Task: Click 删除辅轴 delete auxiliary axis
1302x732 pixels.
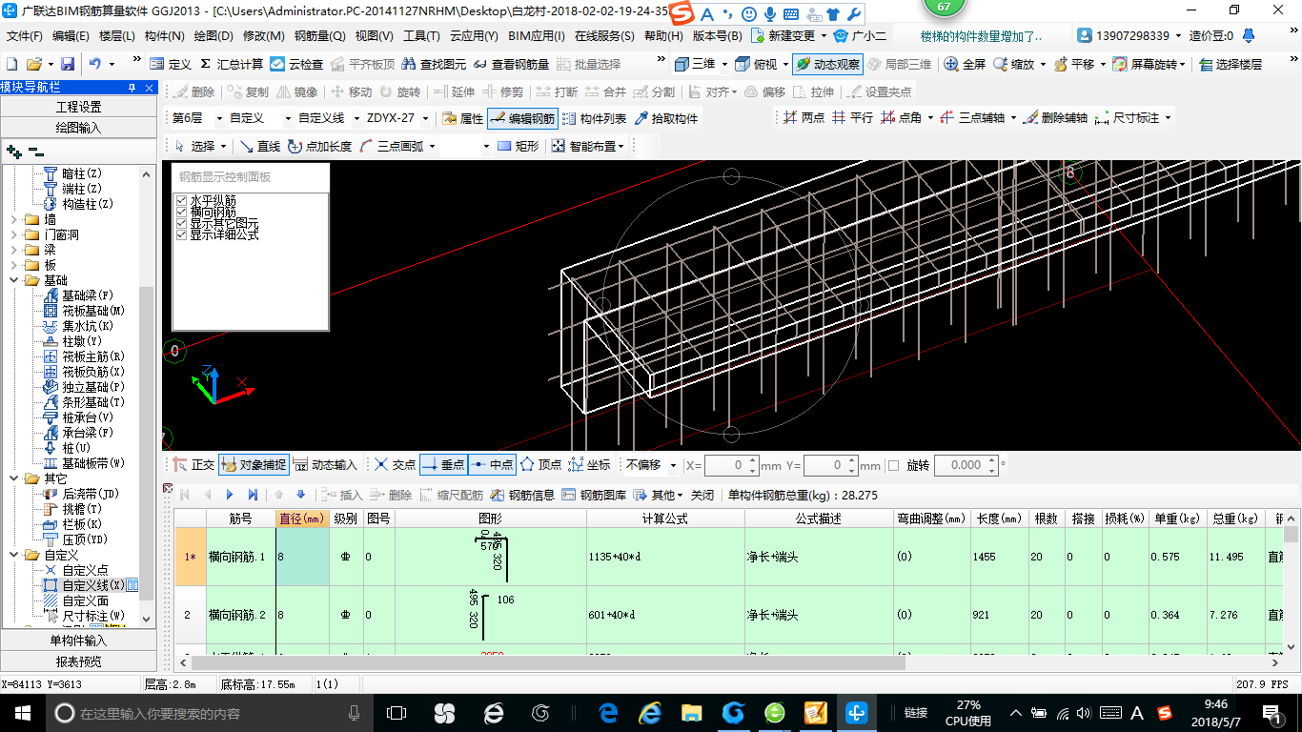Action: point(1055,117)
